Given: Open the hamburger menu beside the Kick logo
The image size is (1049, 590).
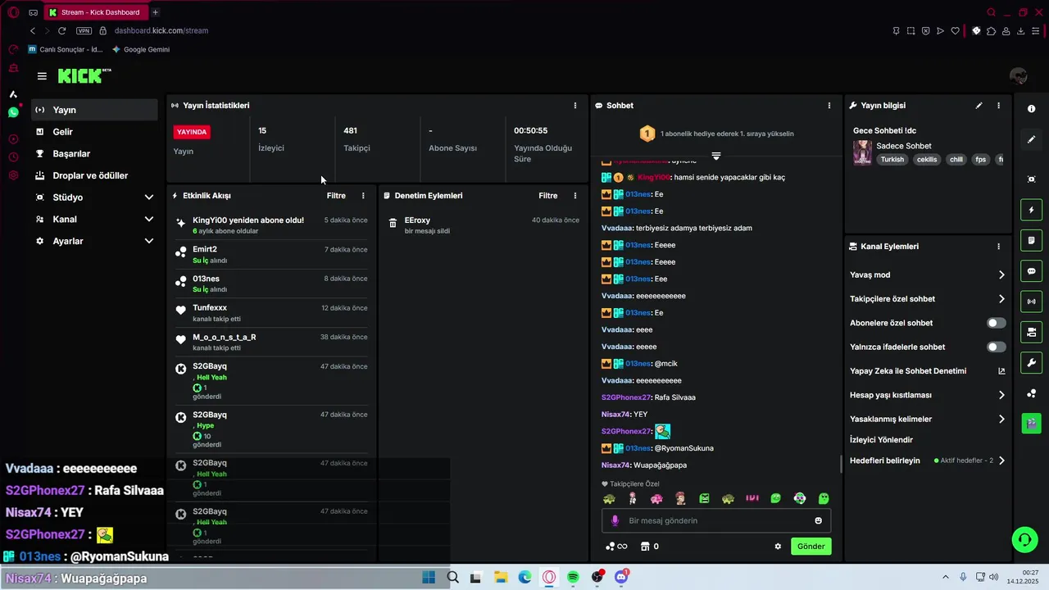Looking at the screenshot, I should coord(42,76).
